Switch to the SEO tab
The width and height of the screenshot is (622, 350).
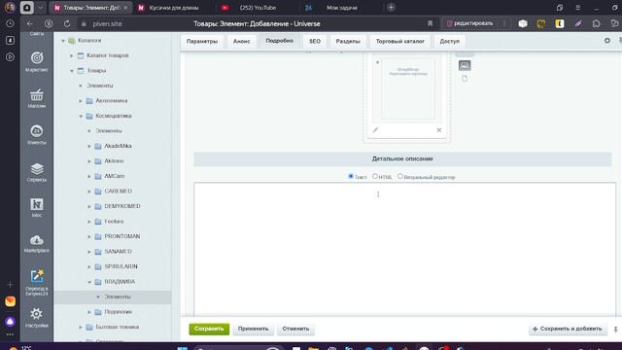[315, 41]
